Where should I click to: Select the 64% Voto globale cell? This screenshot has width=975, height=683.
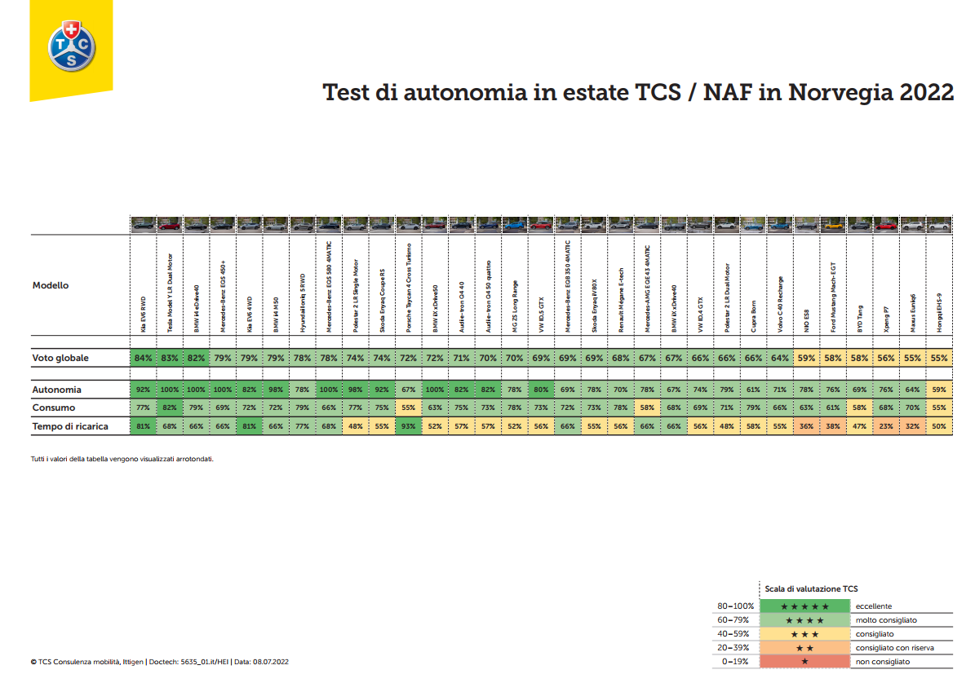780,358
